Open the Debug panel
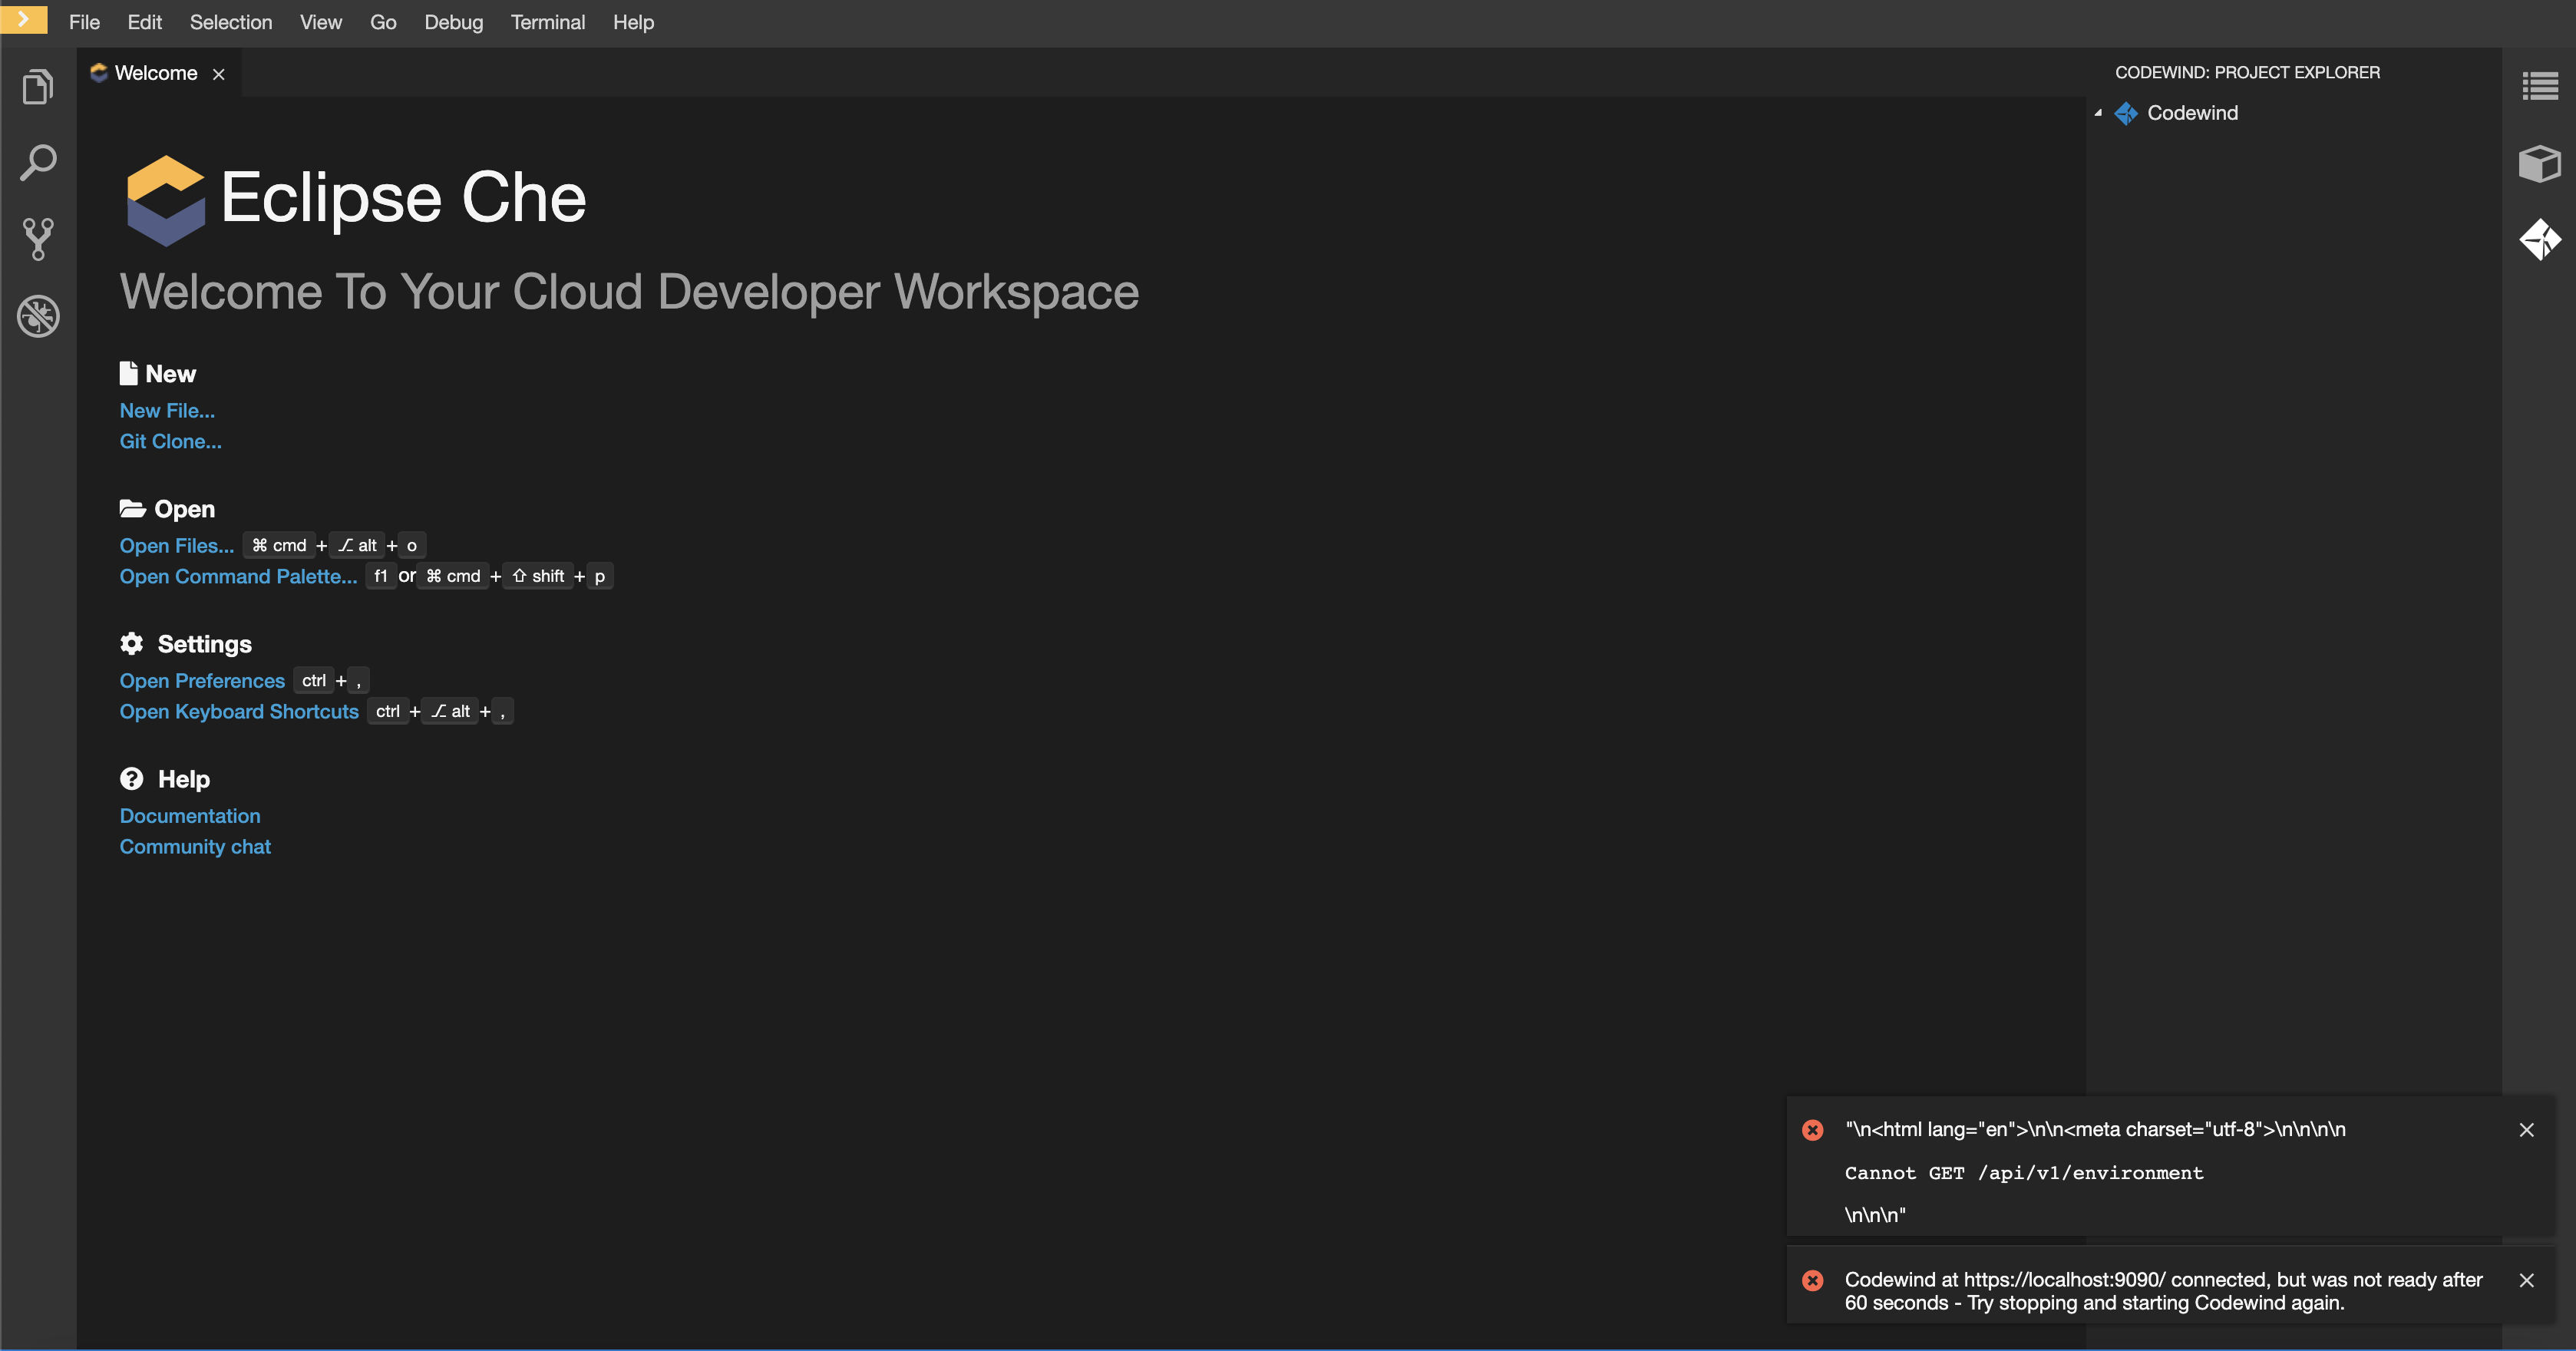The width and height of the screenshot is (2576, 1351). tap(38, 317)
